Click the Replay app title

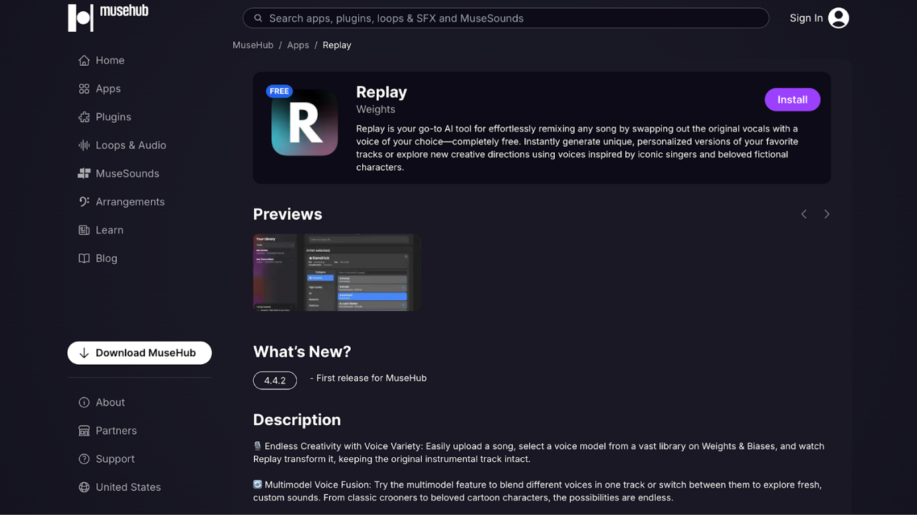click(x=381, y=92)
